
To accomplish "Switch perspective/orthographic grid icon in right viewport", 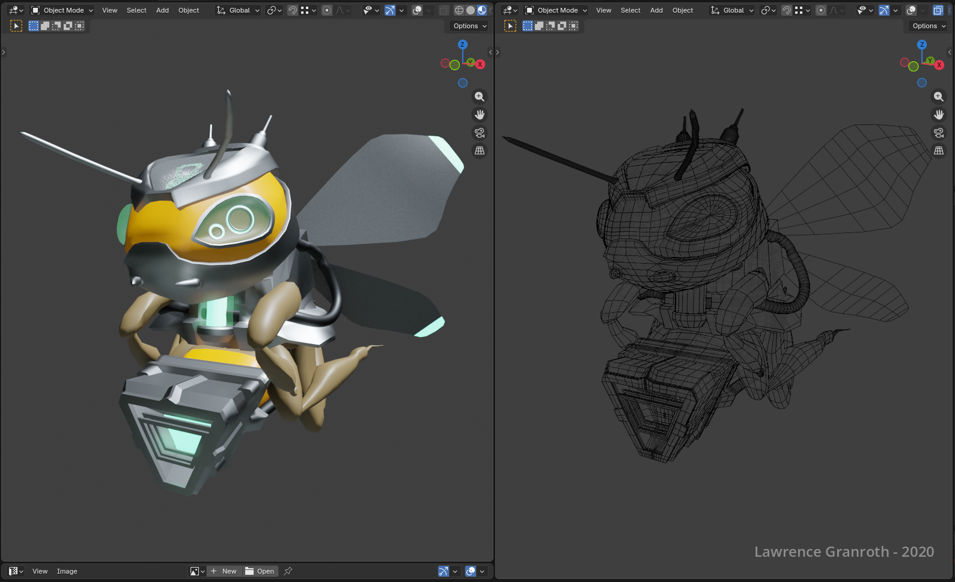I will [938, 151].
